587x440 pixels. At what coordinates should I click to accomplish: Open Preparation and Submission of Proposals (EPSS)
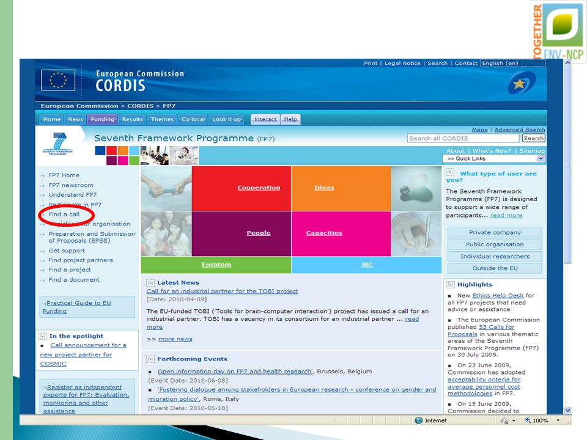coord(92,237)
